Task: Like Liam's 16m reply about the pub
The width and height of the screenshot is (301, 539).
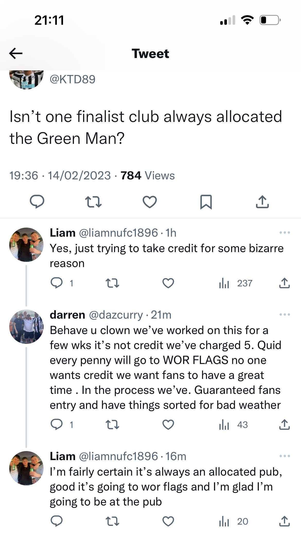Action: pos(168,521)
